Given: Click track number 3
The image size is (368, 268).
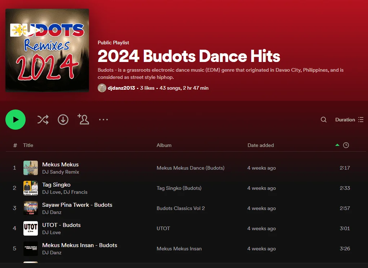Looking at the screenshot, I should (14, 208).
